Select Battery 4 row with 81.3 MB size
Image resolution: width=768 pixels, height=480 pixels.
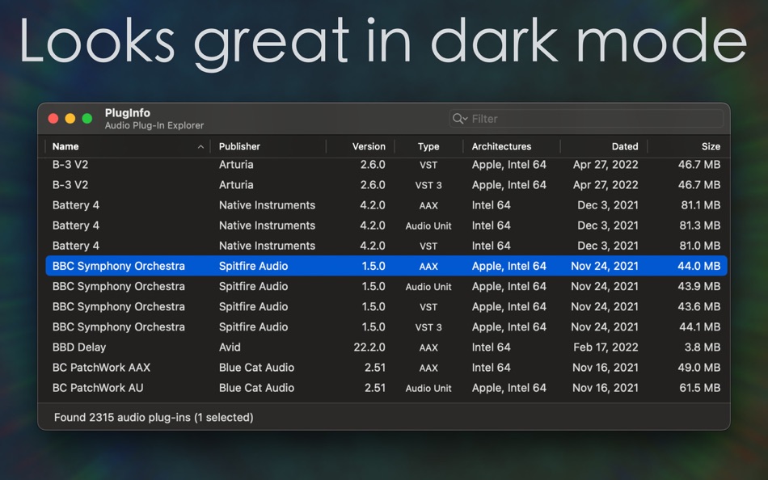click(x=386, y=225)
